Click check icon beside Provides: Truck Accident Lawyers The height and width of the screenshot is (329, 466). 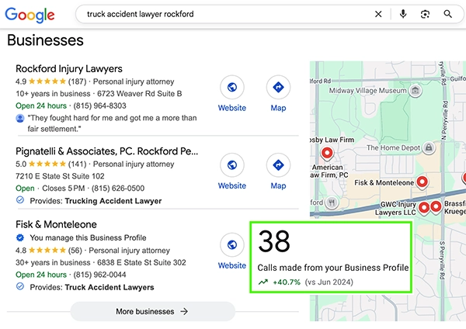(x=20, y=286)
